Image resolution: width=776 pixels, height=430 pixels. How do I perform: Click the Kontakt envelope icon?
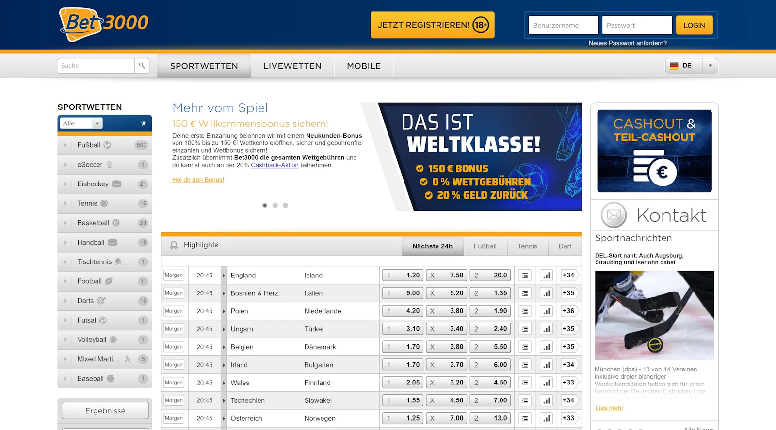coord(614,215)
